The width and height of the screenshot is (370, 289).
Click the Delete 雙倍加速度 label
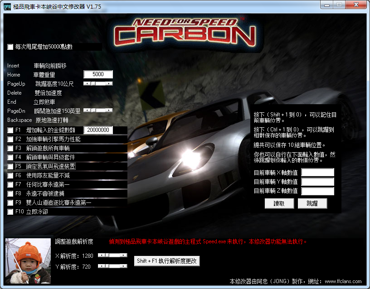34,93
